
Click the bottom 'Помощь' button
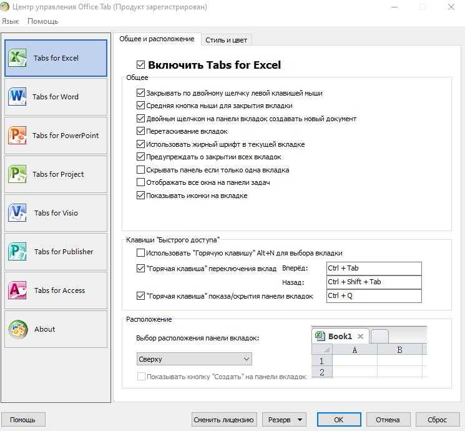pyautogui.click(x=23, y=420)
